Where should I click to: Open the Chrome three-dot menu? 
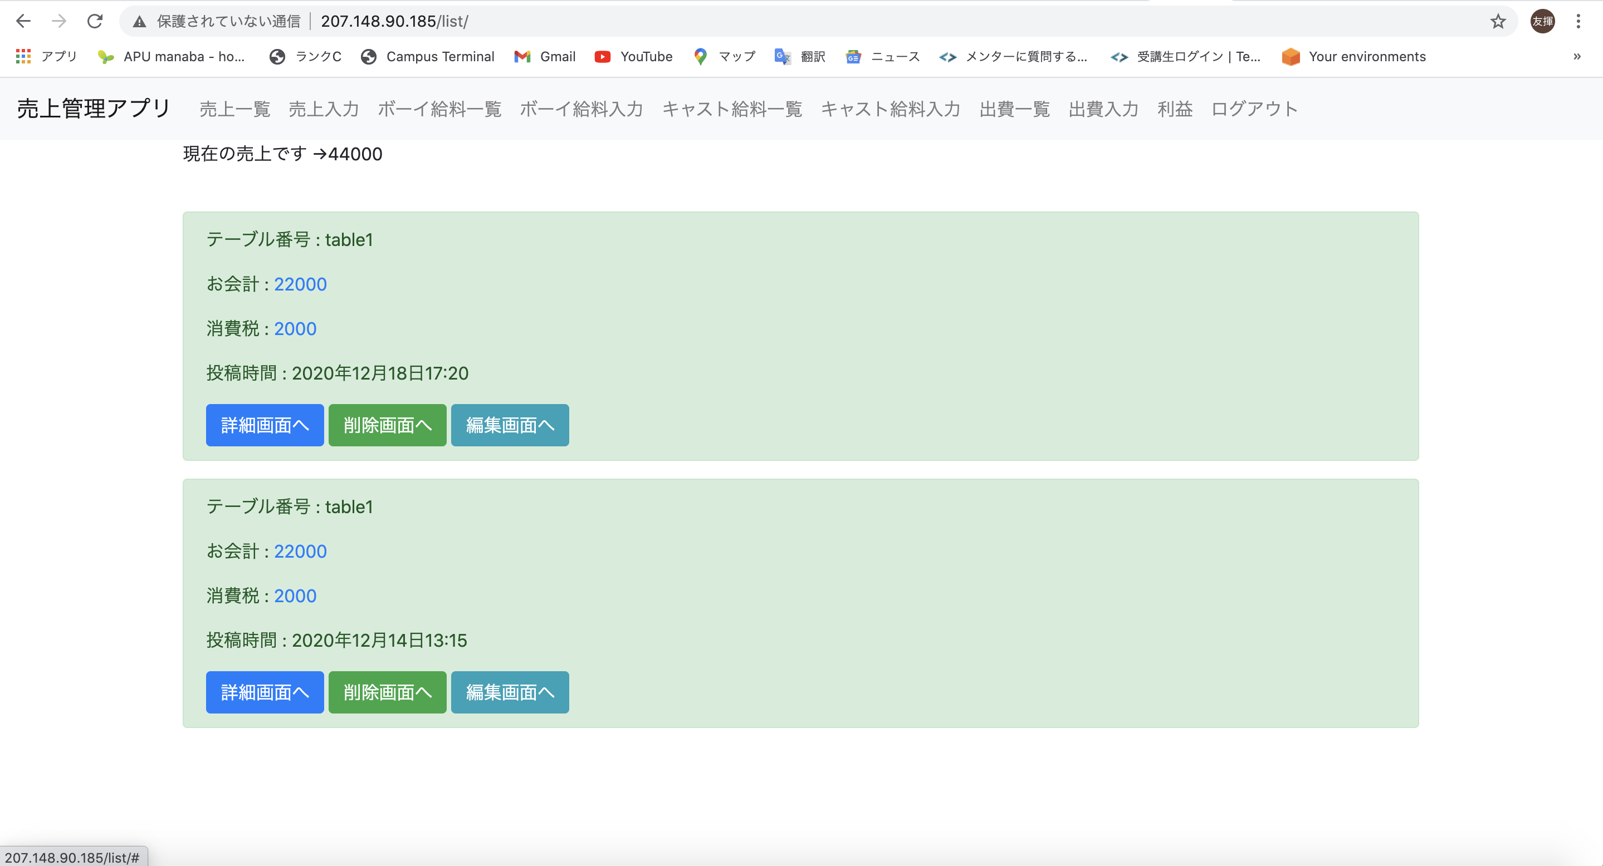coord(1578,22)
